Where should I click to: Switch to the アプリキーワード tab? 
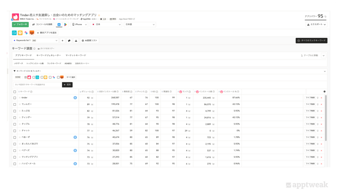[x=24, y=55]
